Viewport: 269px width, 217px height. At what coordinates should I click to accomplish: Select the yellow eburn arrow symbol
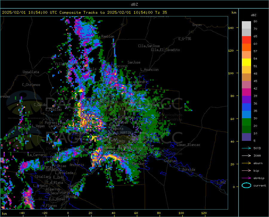pos(246,163)
